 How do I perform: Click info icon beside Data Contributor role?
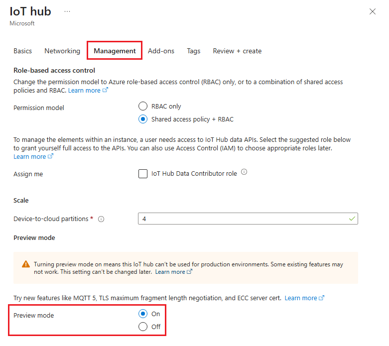(x=244, y=172)
